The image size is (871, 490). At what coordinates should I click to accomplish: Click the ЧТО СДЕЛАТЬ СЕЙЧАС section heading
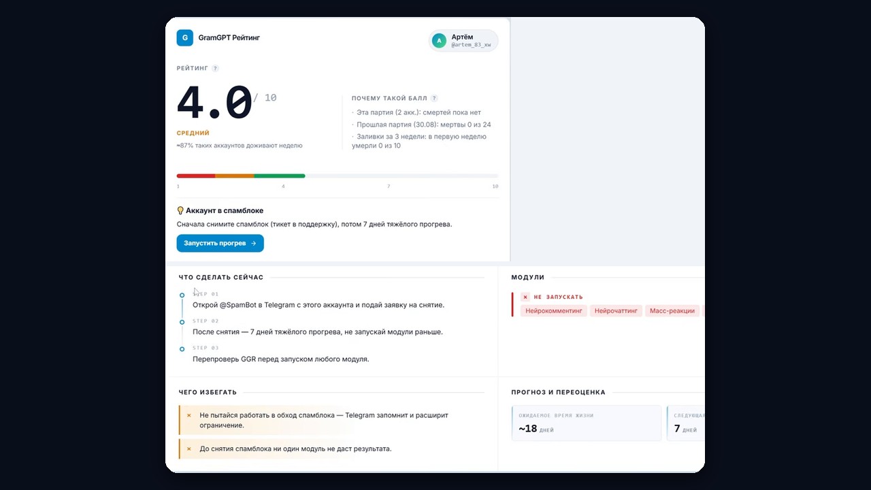tap(221, 278)
